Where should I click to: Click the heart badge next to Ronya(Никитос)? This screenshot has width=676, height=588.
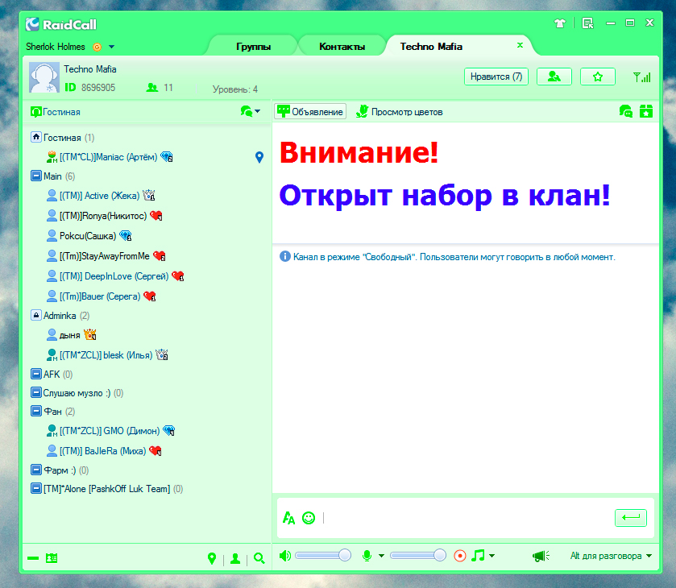coord(156,215)
